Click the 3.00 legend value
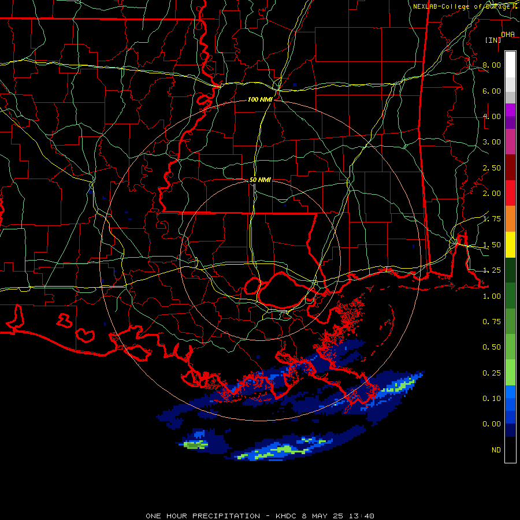520x520 pixels. coord(492,142)
